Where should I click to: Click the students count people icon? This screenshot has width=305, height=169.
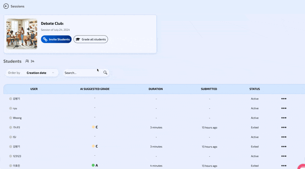coord(27,61)
